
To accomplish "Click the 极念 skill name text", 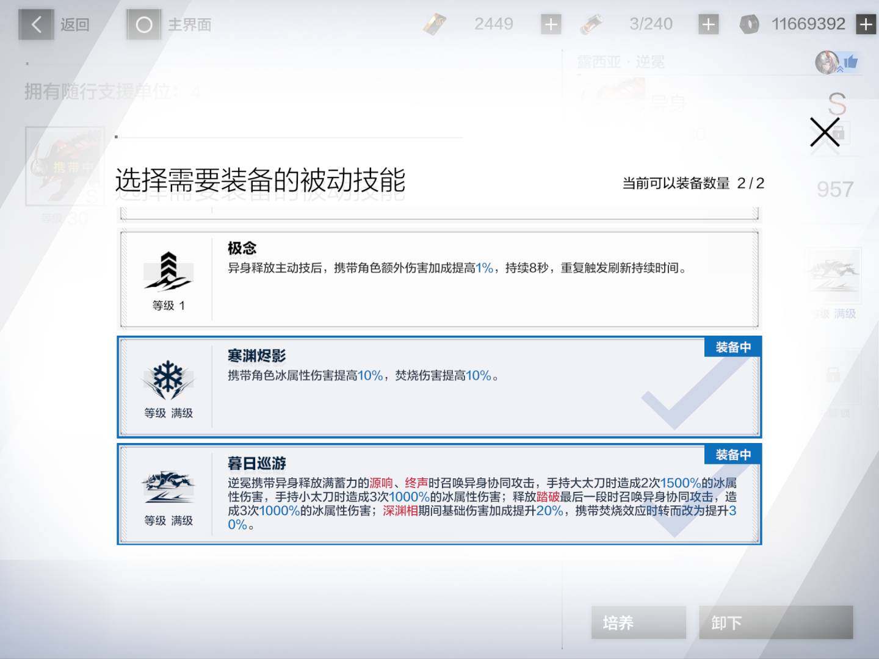I will [242, 248].
